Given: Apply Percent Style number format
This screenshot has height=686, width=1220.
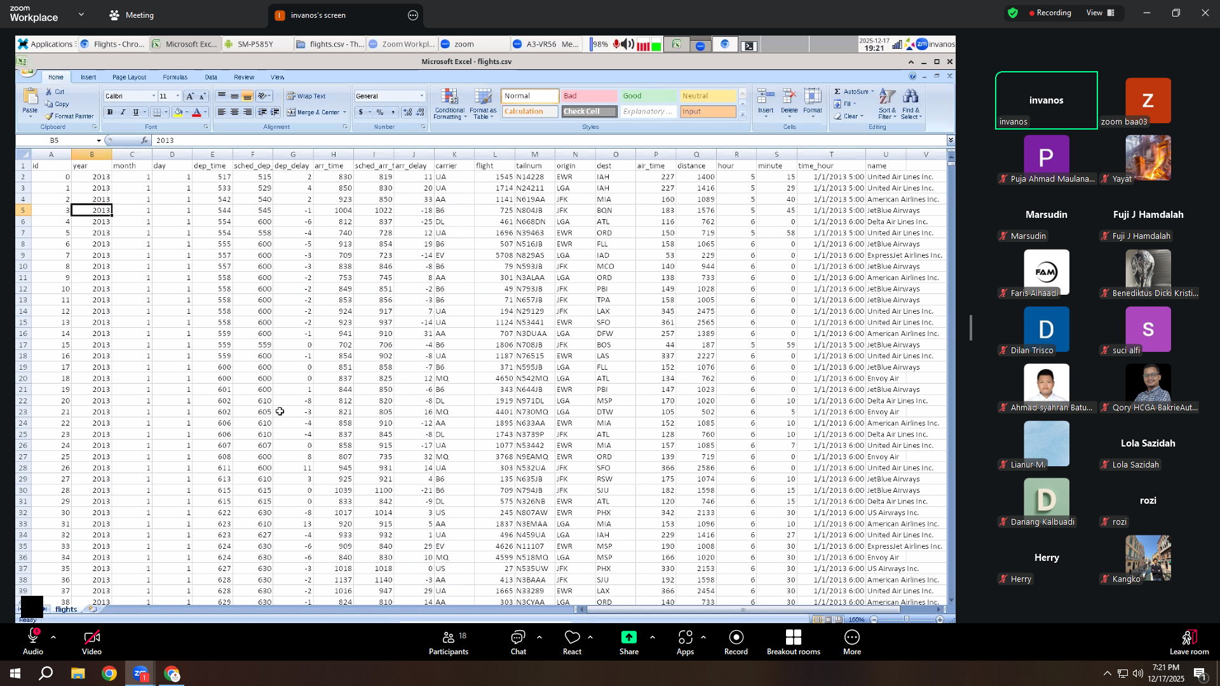Looking at the screenshot, I should coord(380,112).
